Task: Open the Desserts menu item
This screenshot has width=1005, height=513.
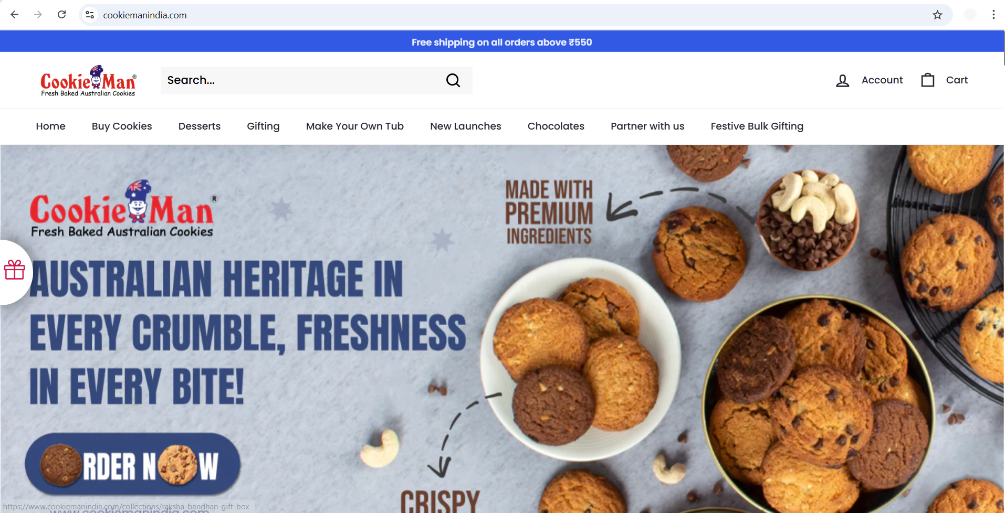Action: [200, 126]
